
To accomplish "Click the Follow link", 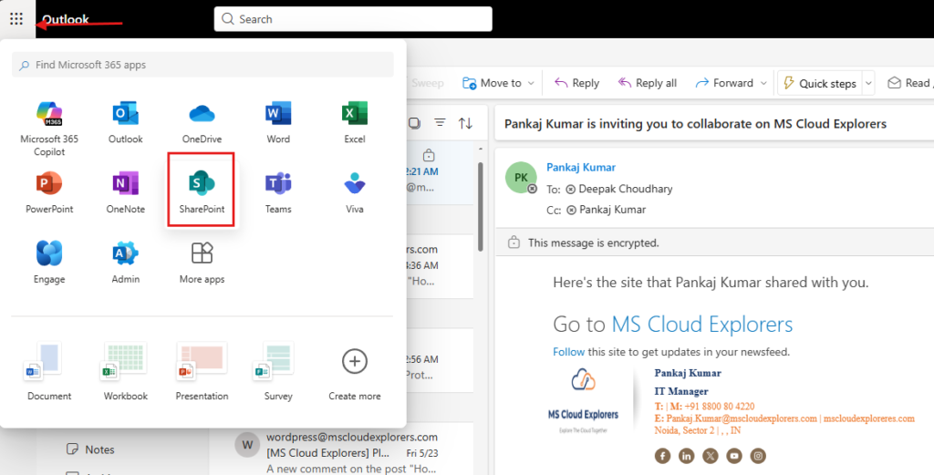I will (569, 352).
